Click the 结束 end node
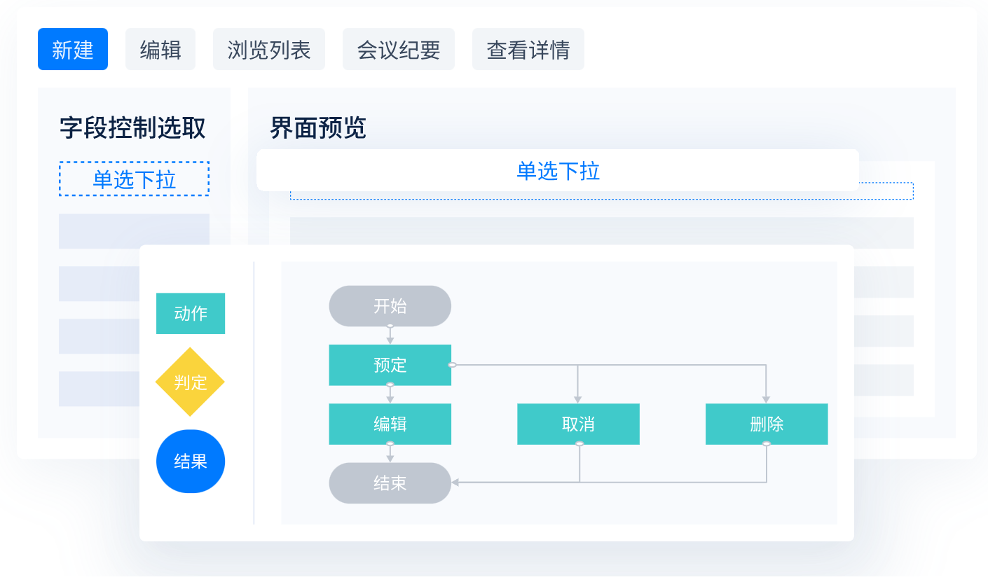This screenshot has height=582, width=988. point(390,483)
